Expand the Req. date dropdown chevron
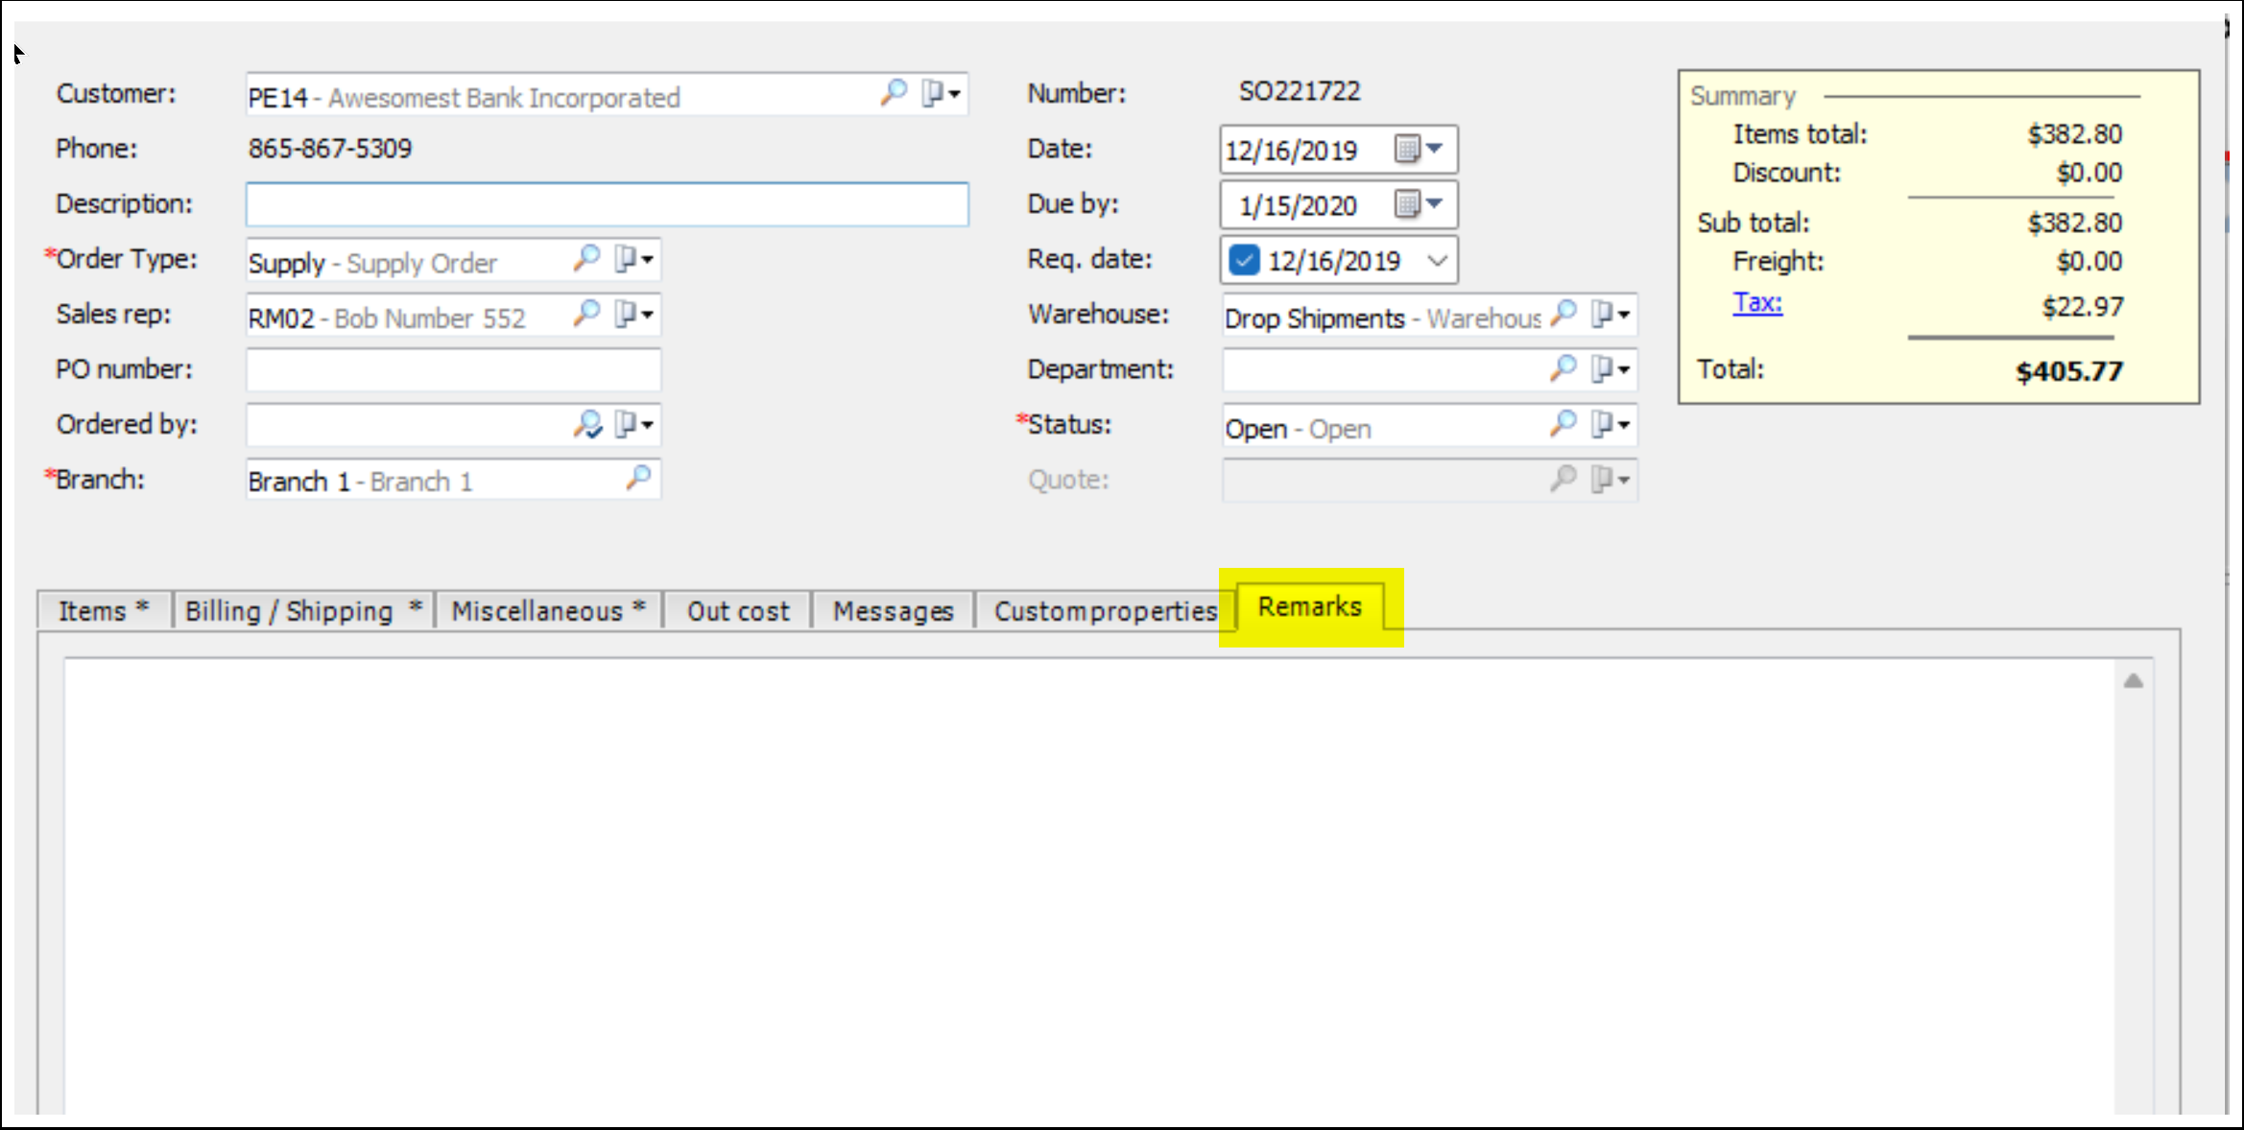Screen dimensions: 2244x1130 click(1437, 259)
